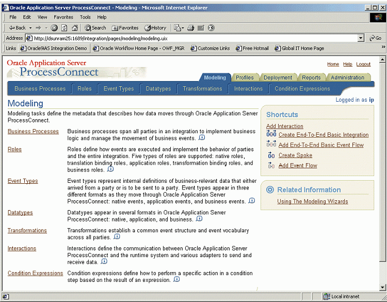The width and height of the screenshot is (387, 302).
Task: Click the Logout link
Action: (363, 64)
